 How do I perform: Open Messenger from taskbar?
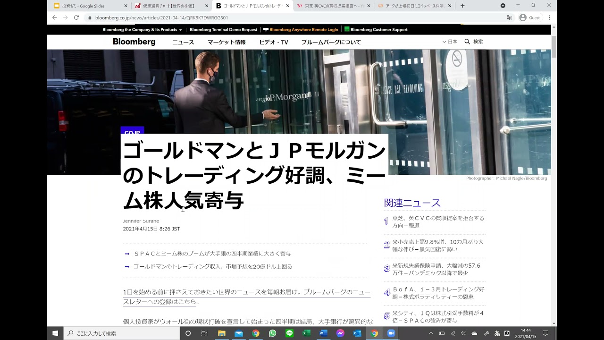340,333
